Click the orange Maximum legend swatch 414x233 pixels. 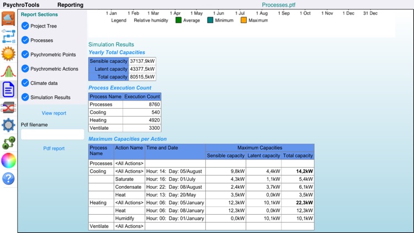(243, 20)
